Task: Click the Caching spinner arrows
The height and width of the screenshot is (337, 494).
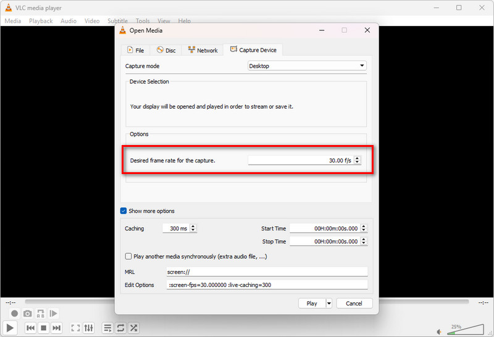Action: (x=193, y=228)
